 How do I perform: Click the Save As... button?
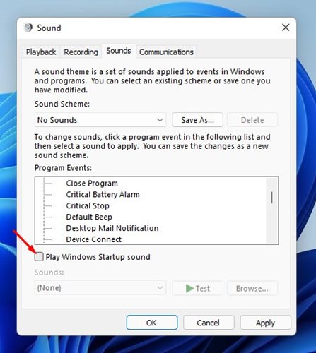197,120
